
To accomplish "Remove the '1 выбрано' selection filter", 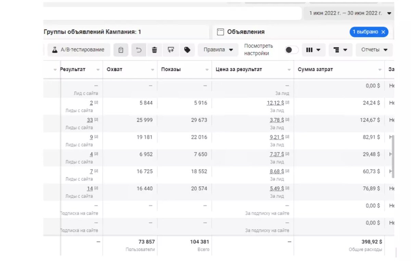I will tap(383, 32).
